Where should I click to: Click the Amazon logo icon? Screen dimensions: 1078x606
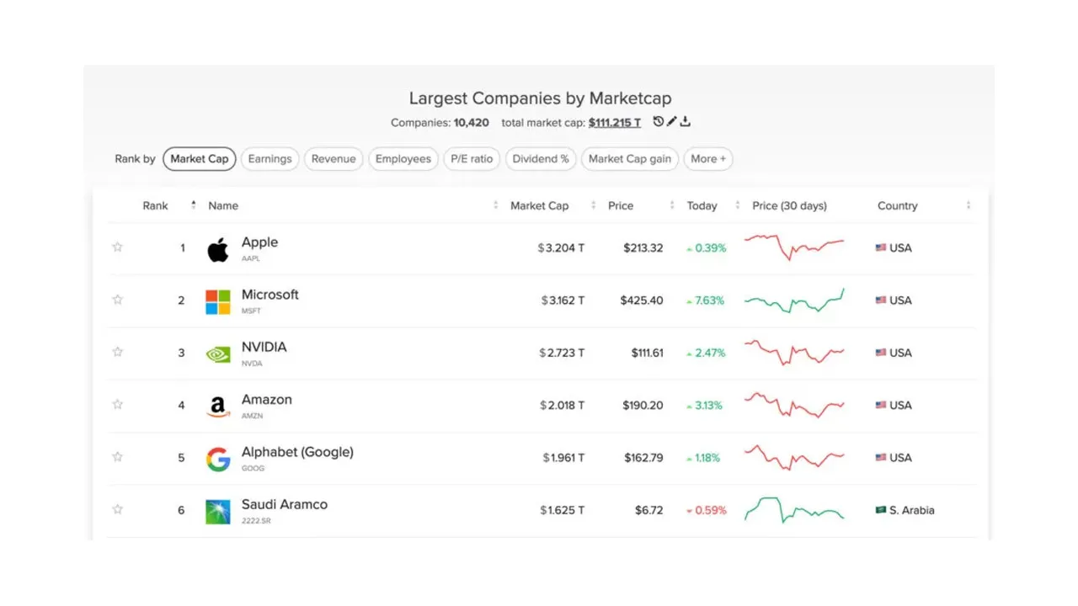(x=218, y=407)
